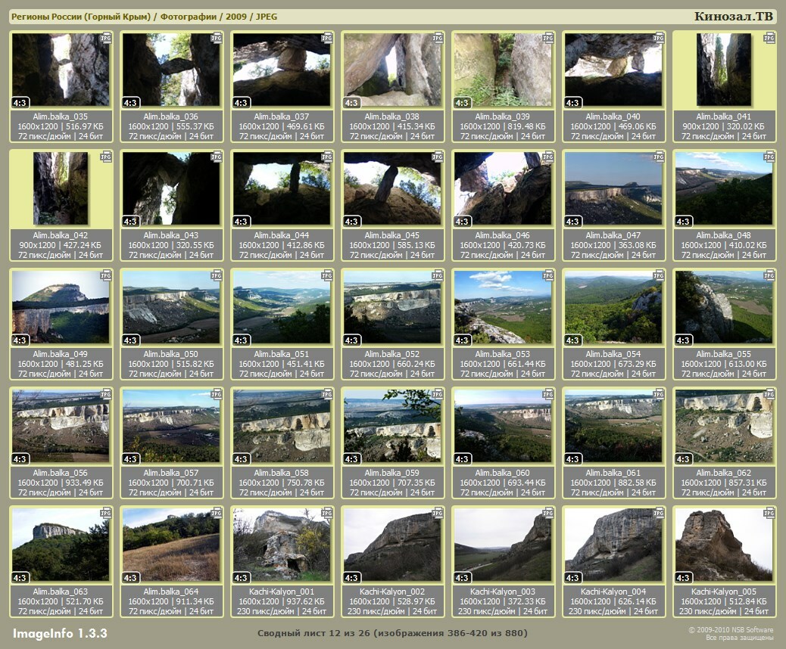Click the JPG icon on Alim.balka_041 thumbnail
786x649 pixels.
click(769, 38)
